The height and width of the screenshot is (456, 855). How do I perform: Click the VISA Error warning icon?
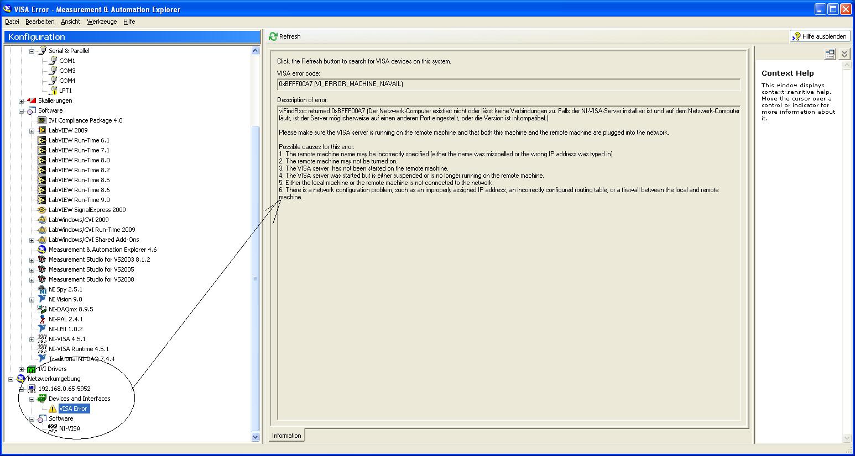click(53, 409)
